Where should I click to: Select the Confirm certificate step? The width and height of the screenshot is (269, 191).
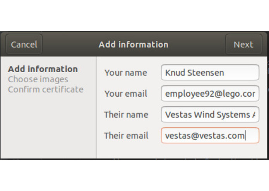click(46, 89)
